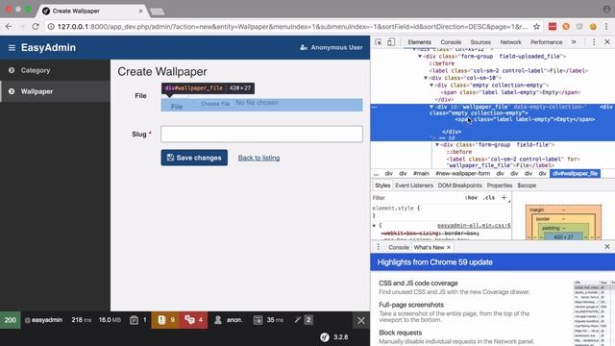Activate the DevTools inspect element picker

coord(378,42)
